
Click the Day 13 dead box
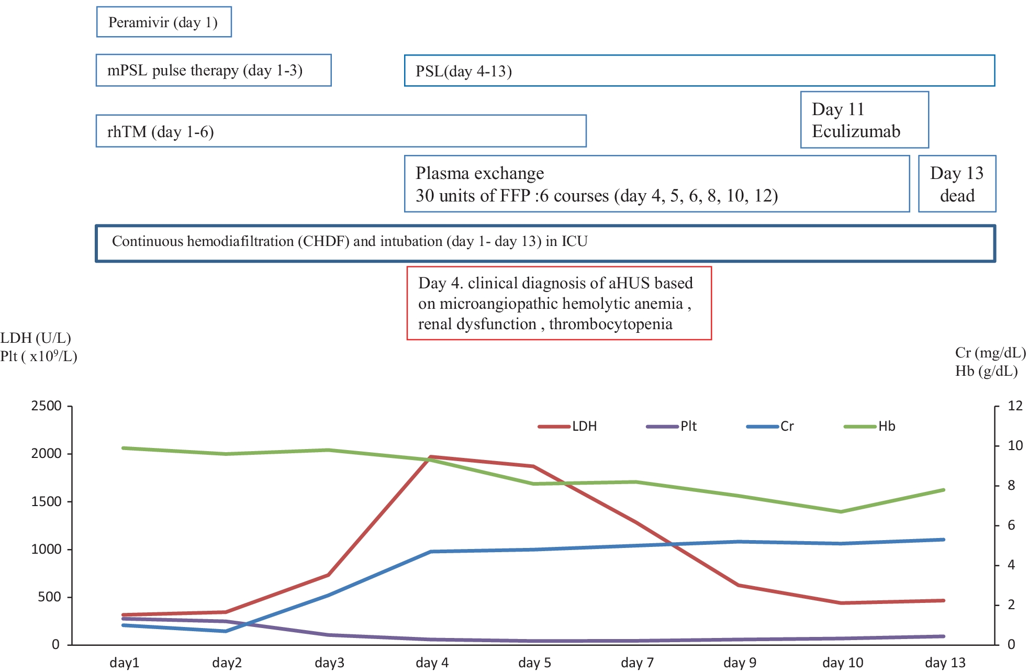click(x=957, y=184)
